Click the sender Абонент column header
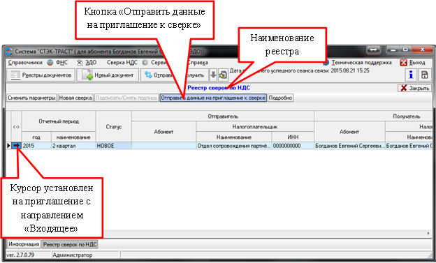The image size is (436, 263). tap(163, 132)
